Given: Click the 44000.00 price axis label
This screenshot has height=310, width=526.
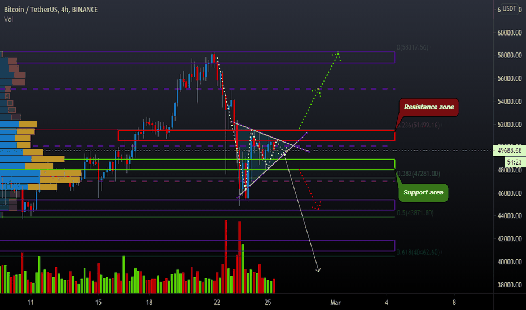Looking at the screenshot, I should pyautogui.click(x=510, y=216).
